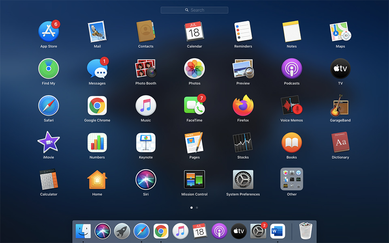
Task: Launch iMovie
Action: click(x=49, y=143)
